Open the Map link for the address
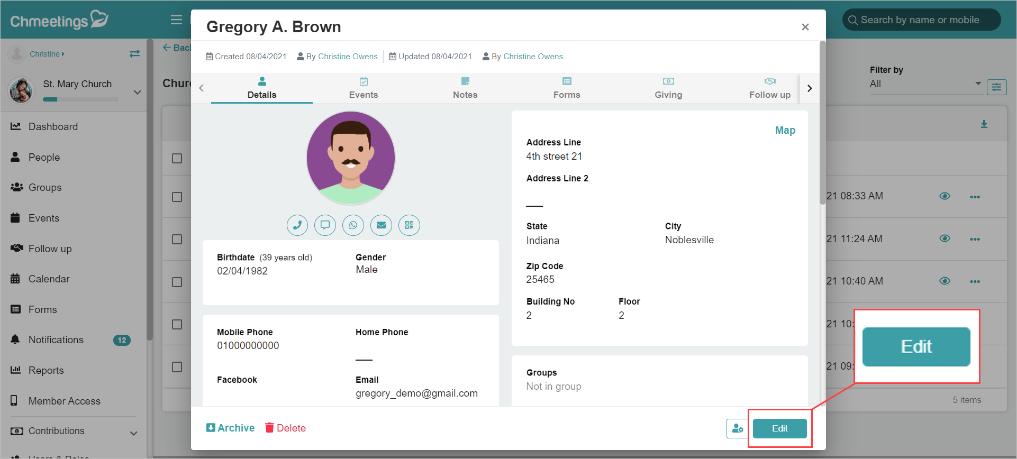Screen dimensions: 1017x459 (785, 130)
